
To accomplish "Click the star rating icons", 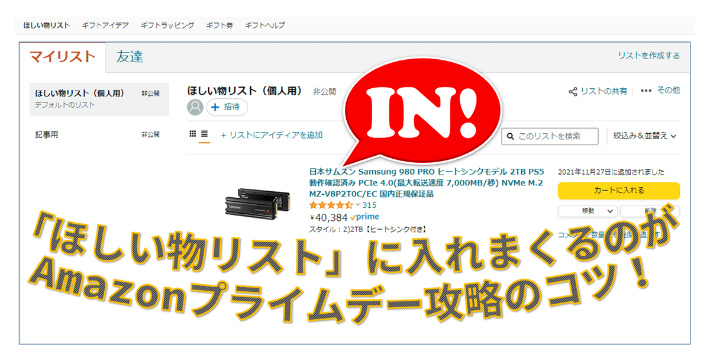I will pos(331,205).
